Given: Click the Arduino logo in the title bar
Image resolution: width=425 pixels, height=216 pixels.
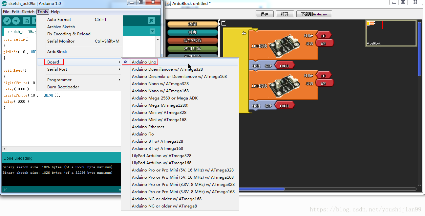Looking at the screenshot, I should [x=4, y=4].
